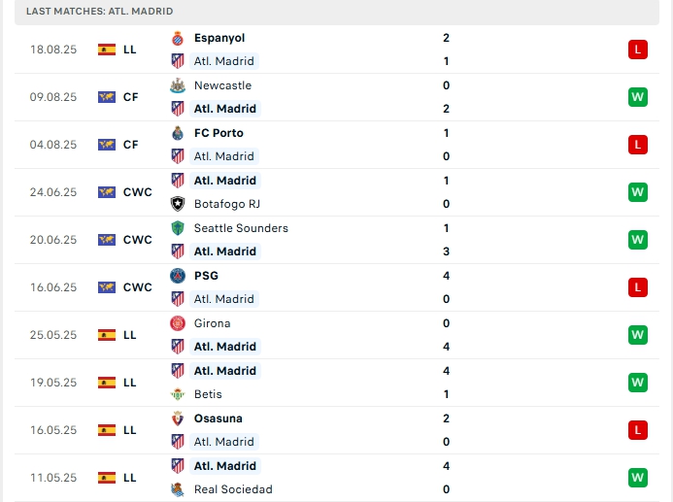Click the green W badge for Betis match
This screenshot has width=673, height=502.
coord(637,383)
